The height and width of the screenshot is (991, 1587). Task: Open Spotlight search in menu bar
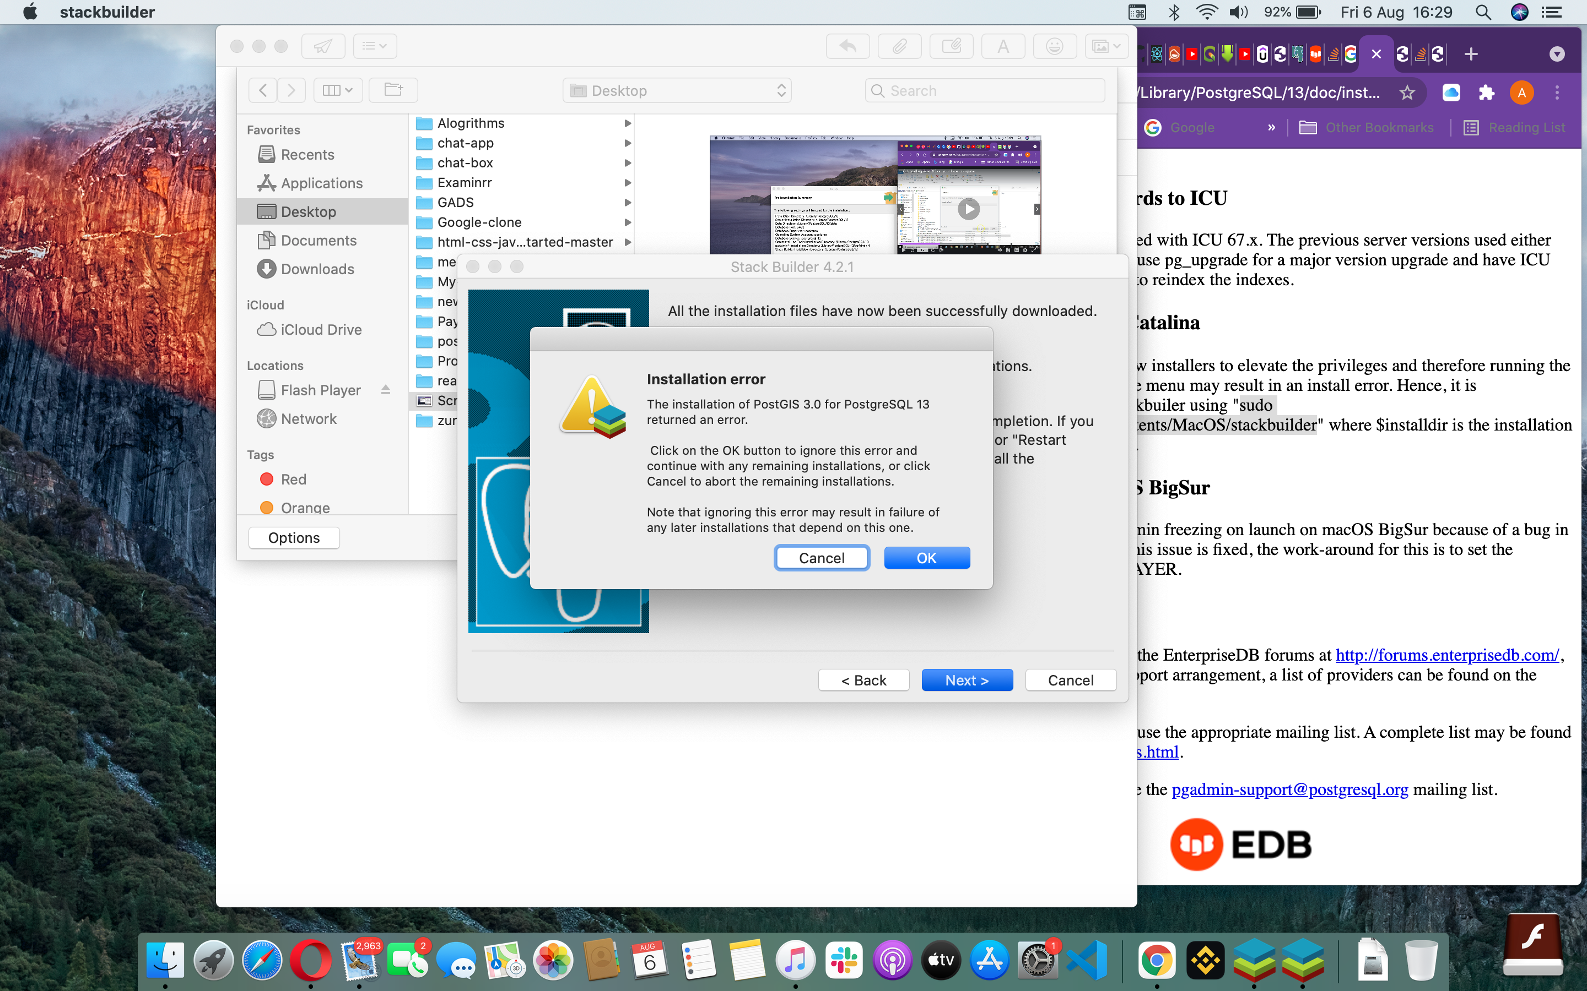pyautogui.click(x=1483, y=12)
